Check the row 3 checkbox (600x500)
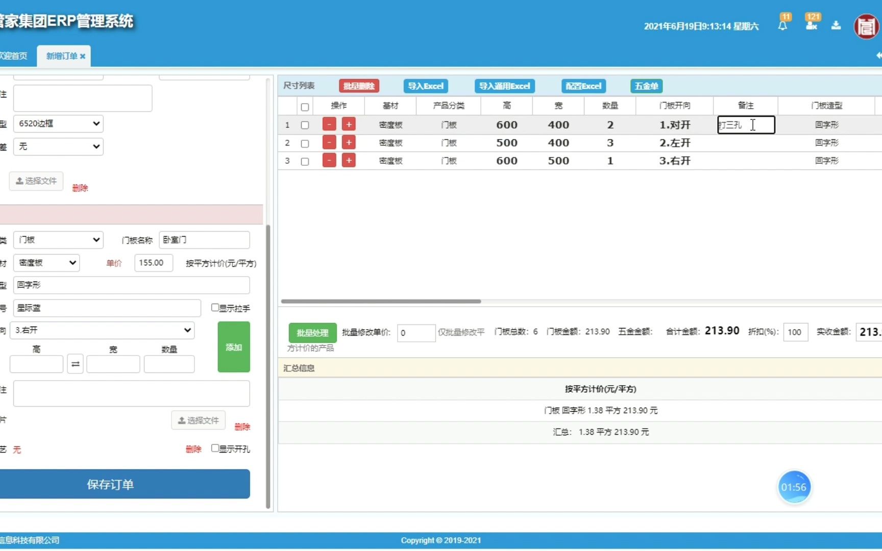Image resolution: width=882 pixels, height=551 pixels. click(x=305, y=161)
